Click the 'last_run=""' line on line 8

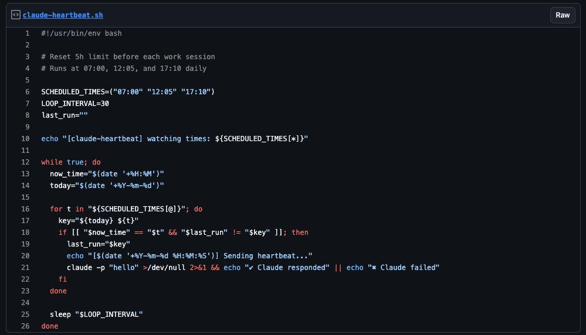[65, 115]
